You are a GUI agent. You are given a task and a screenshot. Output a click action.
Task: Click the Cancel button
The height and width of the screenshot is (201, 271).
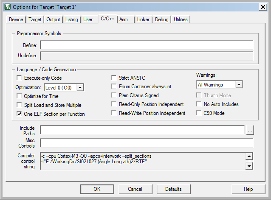coord(135,189)
